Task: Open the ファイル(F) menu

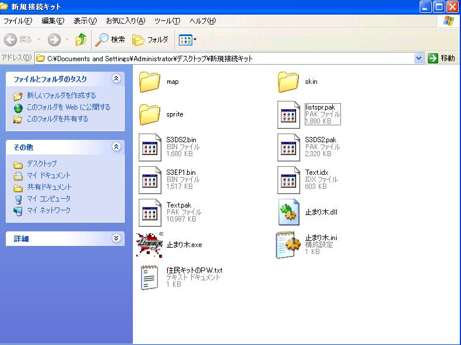Action: 18,21
